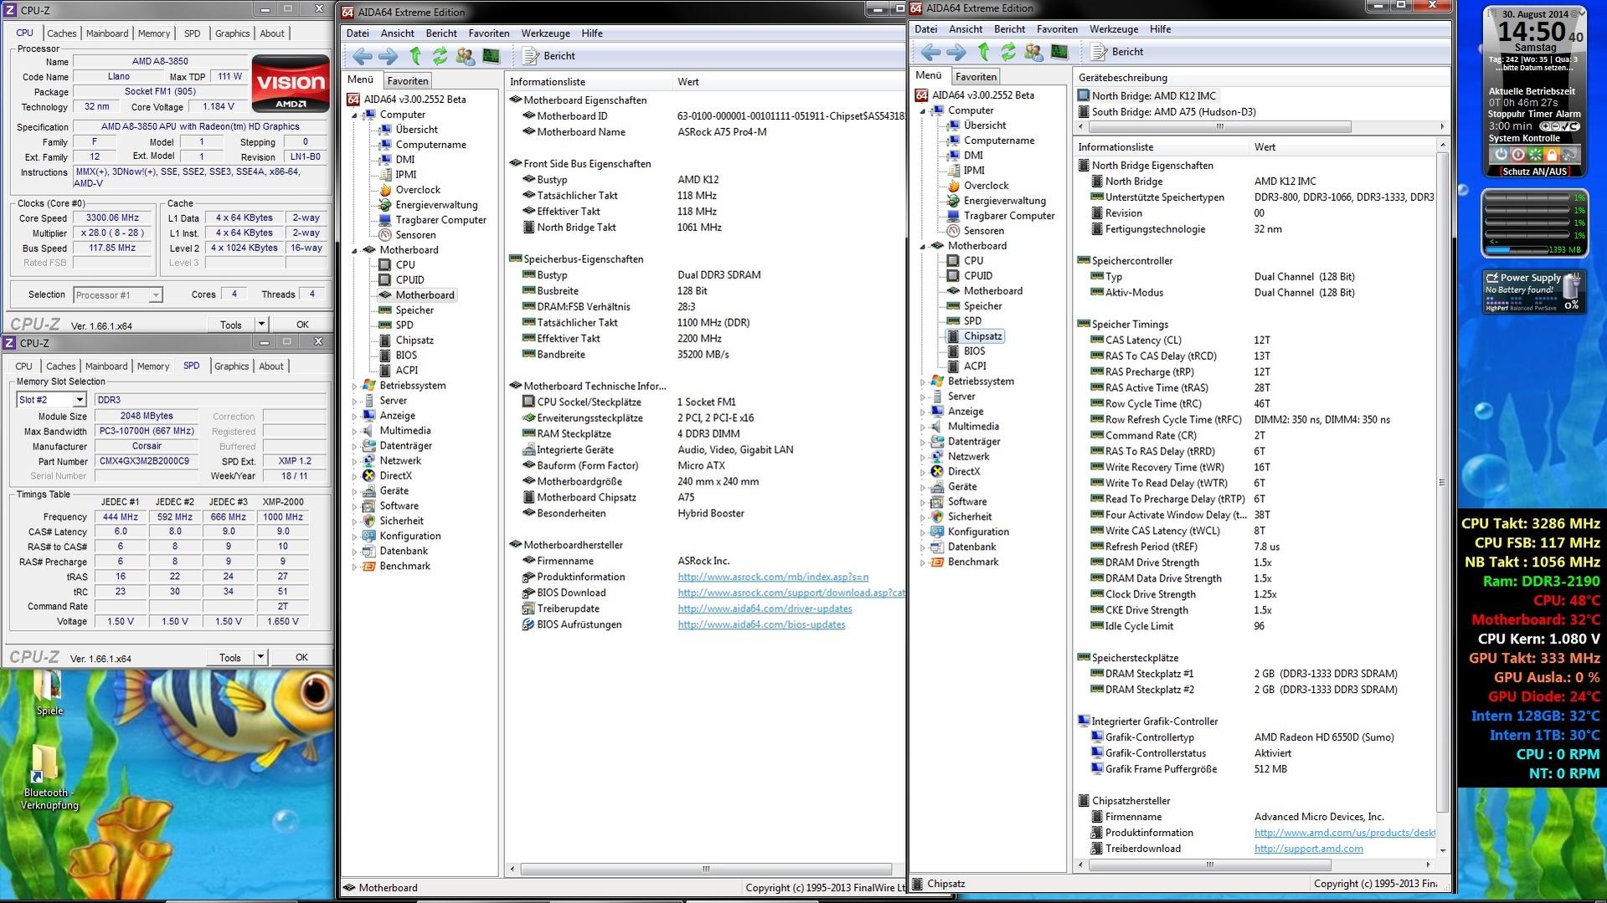
Task: Expand Netzwerk in the left AIDA64 tree
Action: [354, 461]
